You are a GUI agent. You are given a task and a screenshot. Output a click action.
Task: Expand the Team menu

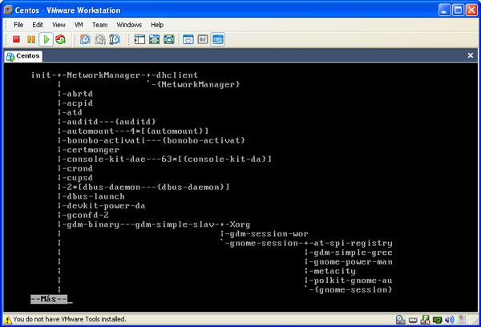click(99, 25)
